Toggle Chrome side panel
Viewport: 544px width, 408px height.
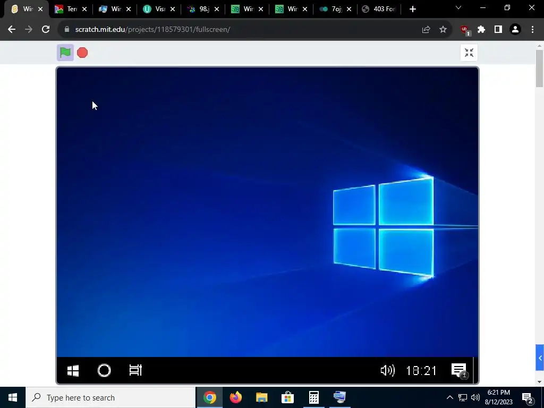tap(498, 30)
